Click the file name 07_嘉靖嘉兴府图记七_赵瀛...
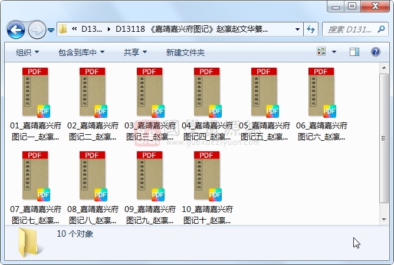The width and height of the screenshot is (394, 265). tap(35, 214)
